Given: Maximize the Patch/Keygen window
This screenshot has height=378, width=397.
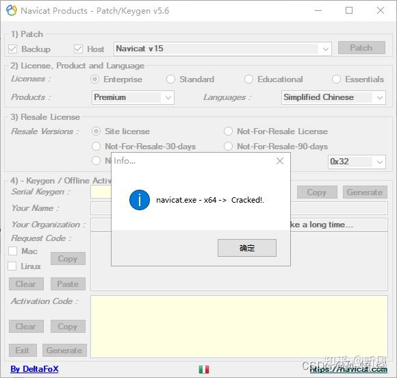Looking at the screenshot, I should (x=349, y=10).
